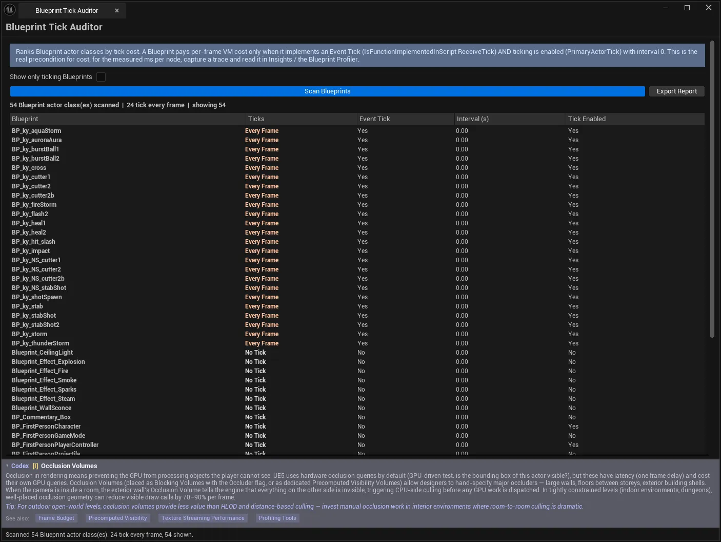
Task: Sort by the Tick Enabled column header
Action: point(635,119)
